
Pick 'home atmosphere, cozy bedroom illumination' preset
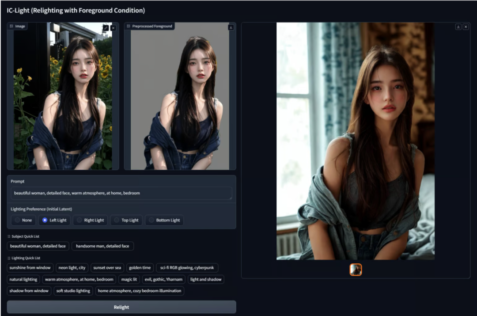point(140,291)
